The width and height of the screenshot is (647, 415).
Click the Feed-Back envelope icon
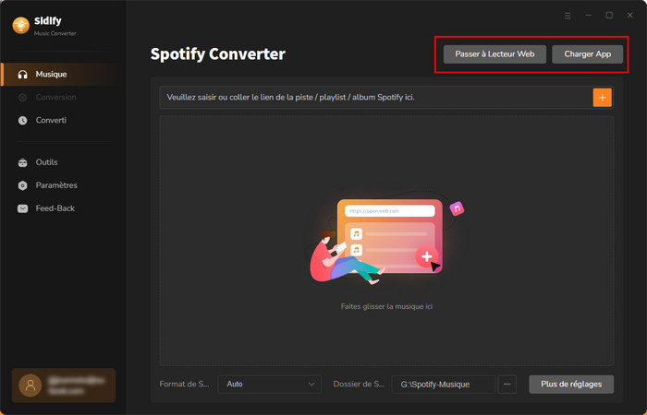[23, 208]
